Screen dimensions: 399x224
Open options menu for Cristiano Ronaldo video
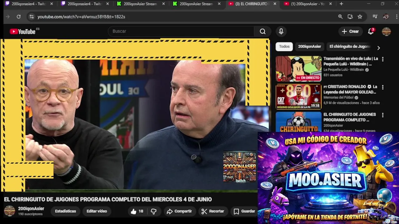tap(383, 87)
